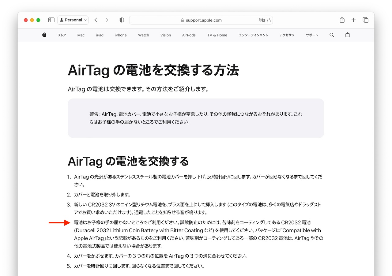Click the window's yellow minimize button
The image size is (392, 276).
click(32, 20)
